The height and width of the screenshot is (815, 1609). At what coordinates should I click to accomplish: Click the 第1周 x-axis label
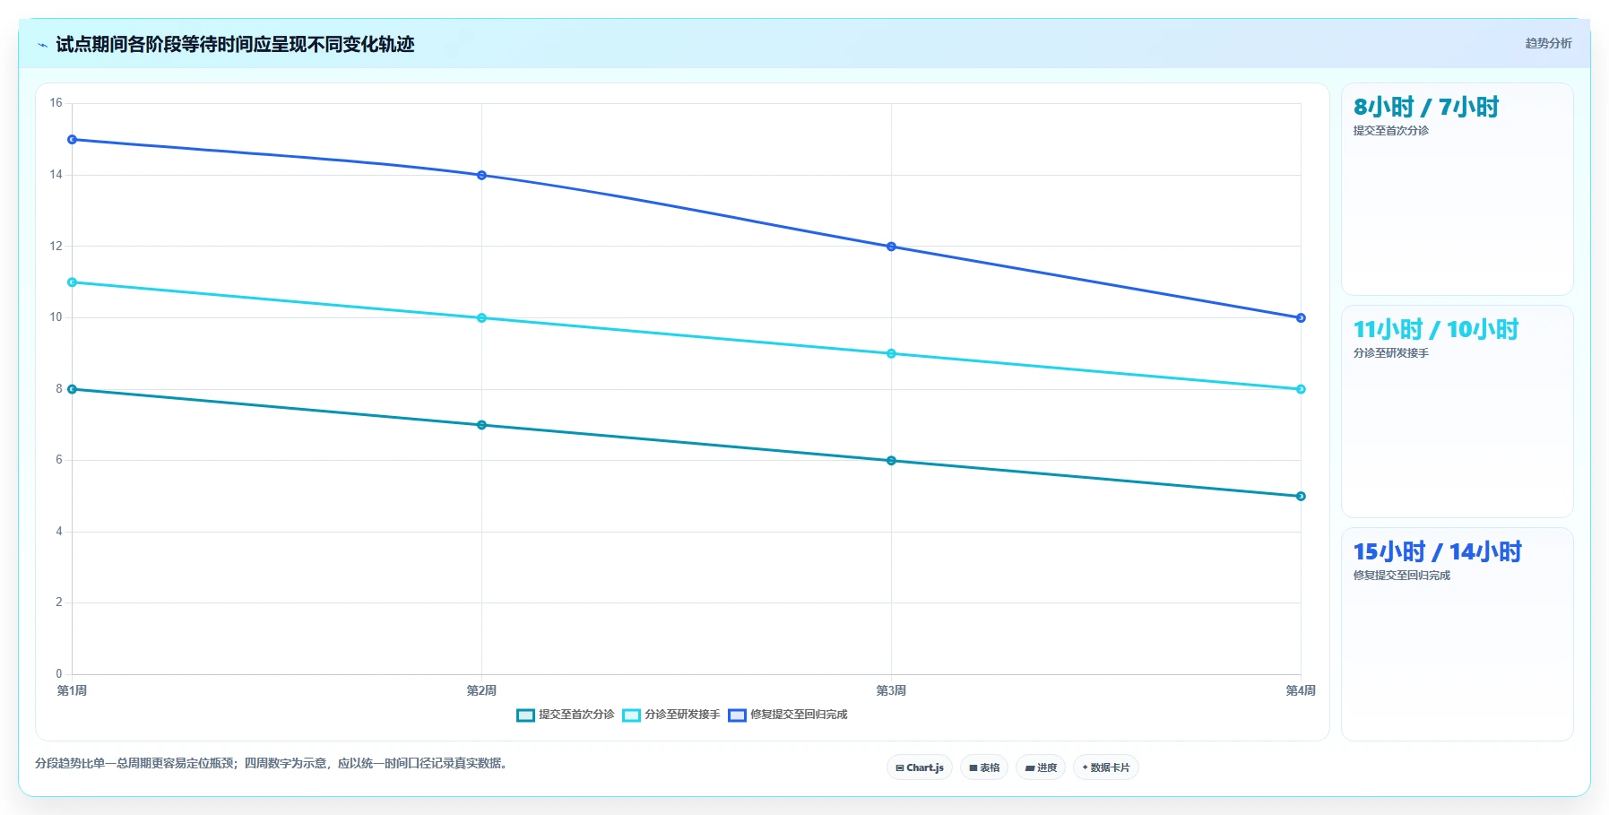pyautogui.click(x=73, y=690)
